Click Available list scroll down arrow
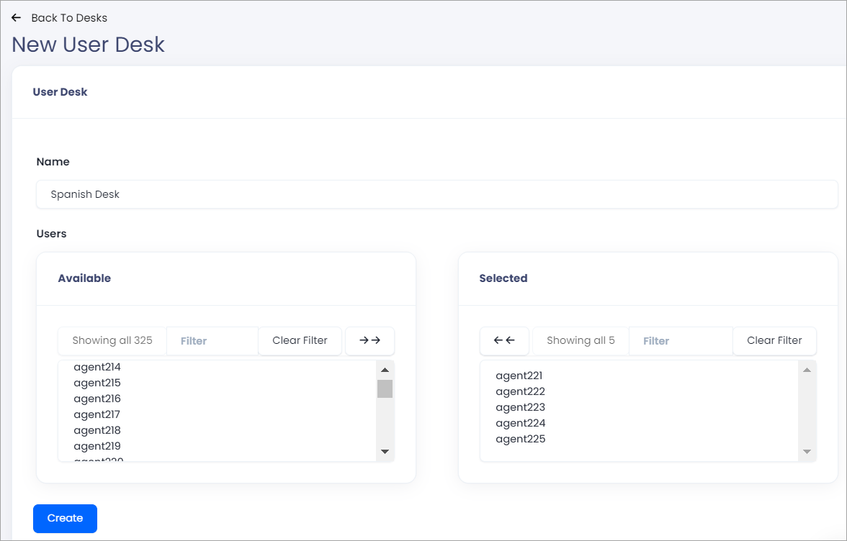847x541 pixels. tap(385, 452)
